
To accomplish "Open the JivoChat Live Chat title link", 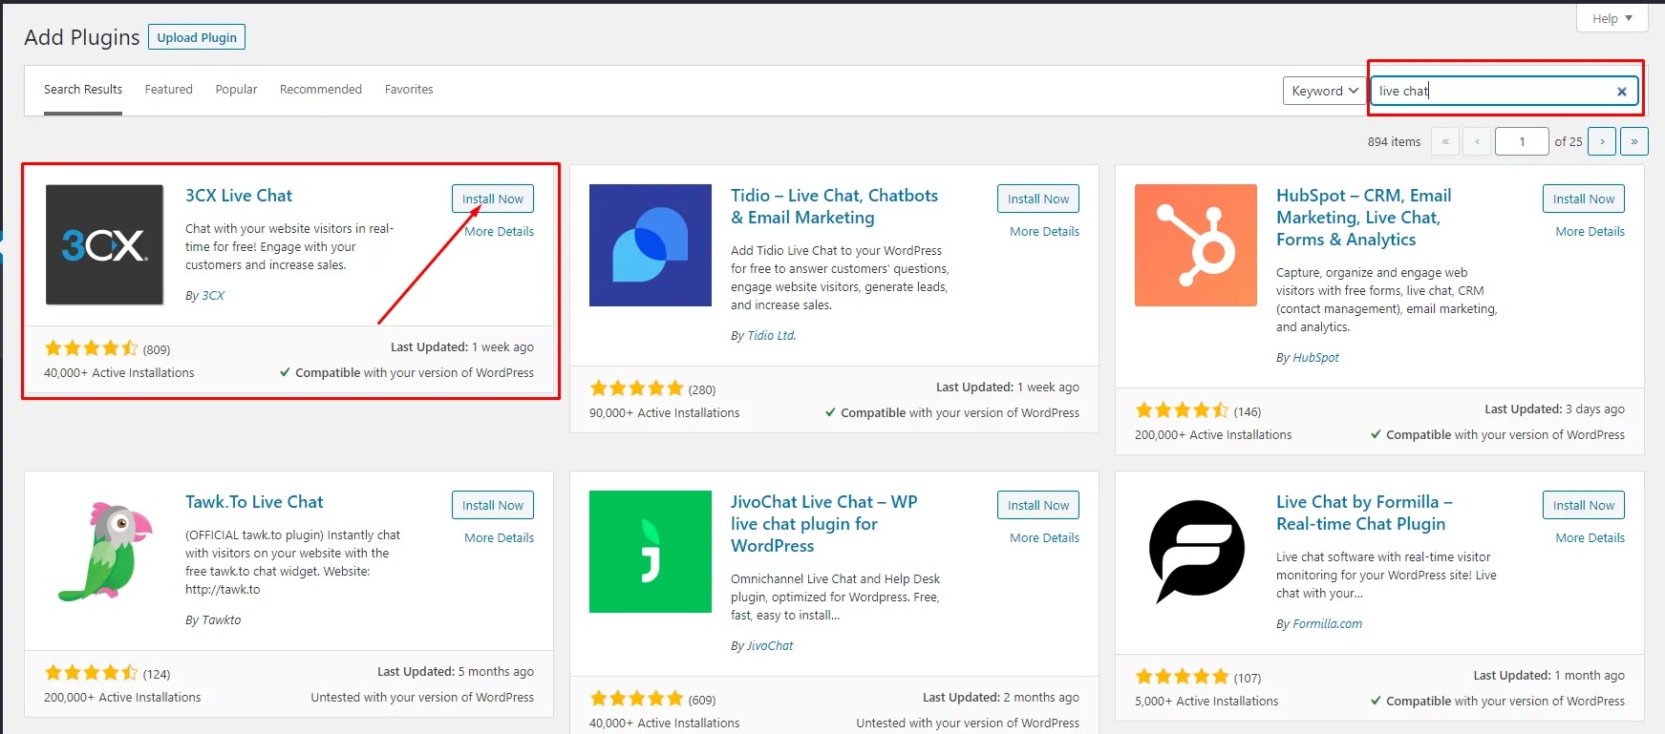I will click(x=823, y=524).
